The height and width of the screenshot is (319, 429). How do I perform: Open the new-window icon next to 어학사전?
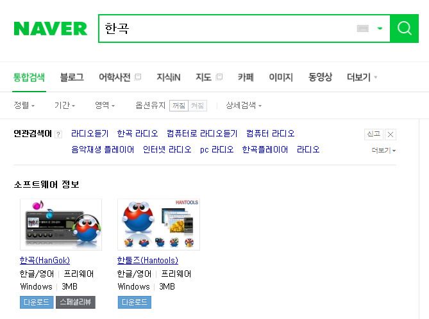tap(138, 77)
